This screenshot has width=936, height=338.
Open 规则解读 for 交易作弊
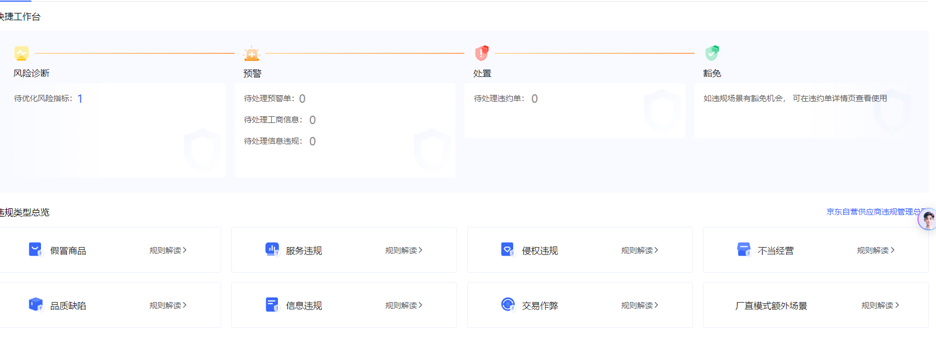point(640,305)
